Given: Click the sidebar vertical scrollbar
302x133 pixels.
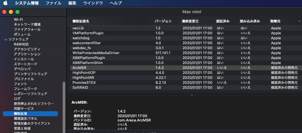Looking at the screenshot, I should [x=64, y=107].
